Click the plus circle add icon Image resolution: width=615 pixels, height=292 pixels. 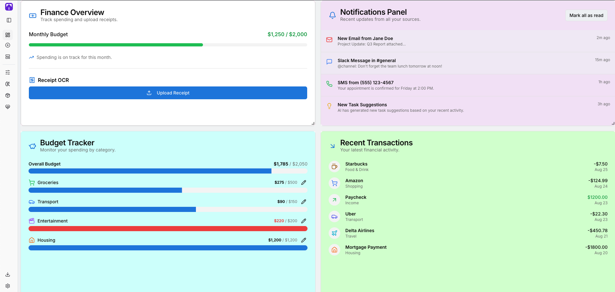(8, 45)
